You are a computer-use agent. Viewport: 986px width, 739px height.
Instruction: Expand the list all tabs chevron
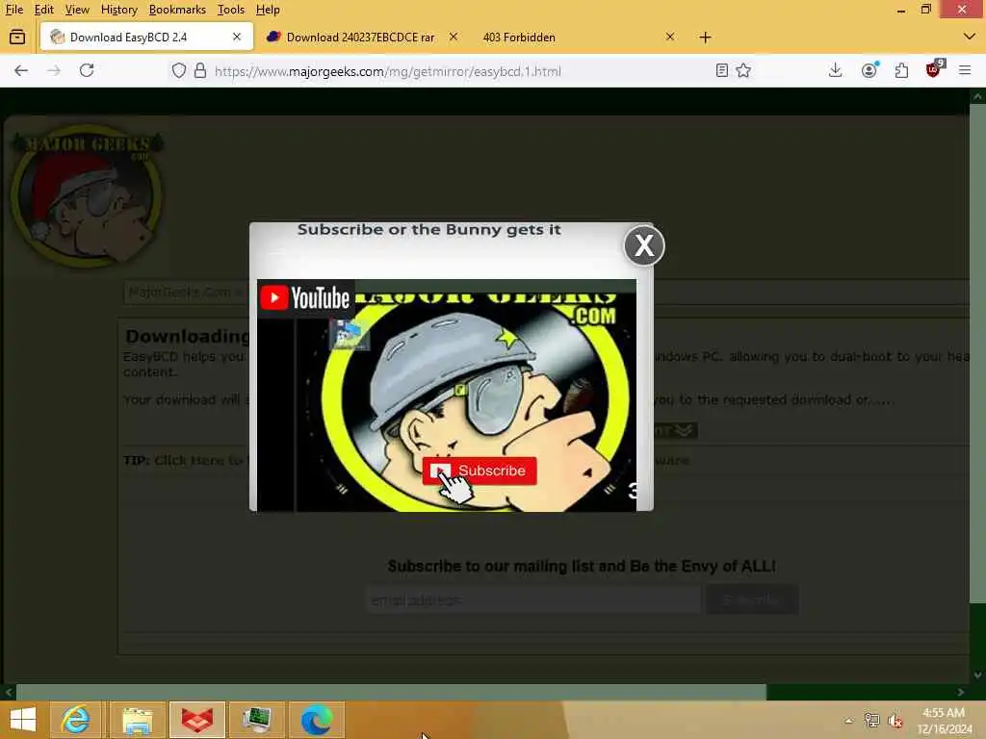click(x=969, y=38)
